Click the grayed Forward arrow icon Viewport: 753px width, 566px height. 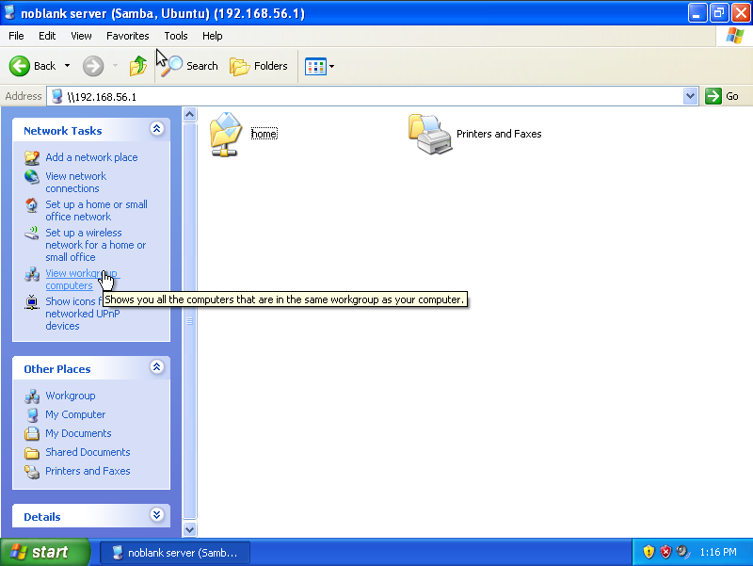click(x=93, y=66)
